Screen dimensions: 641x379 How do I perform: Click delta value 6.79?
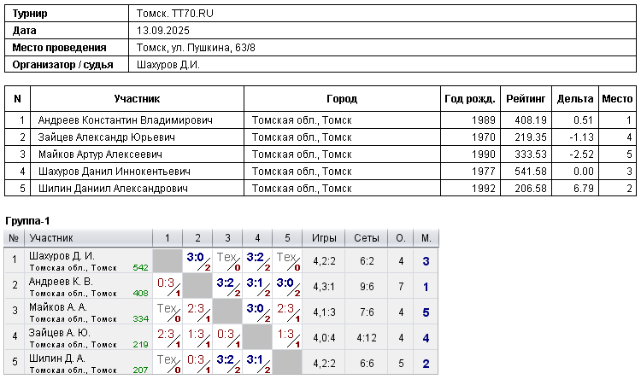coord(583,189)
